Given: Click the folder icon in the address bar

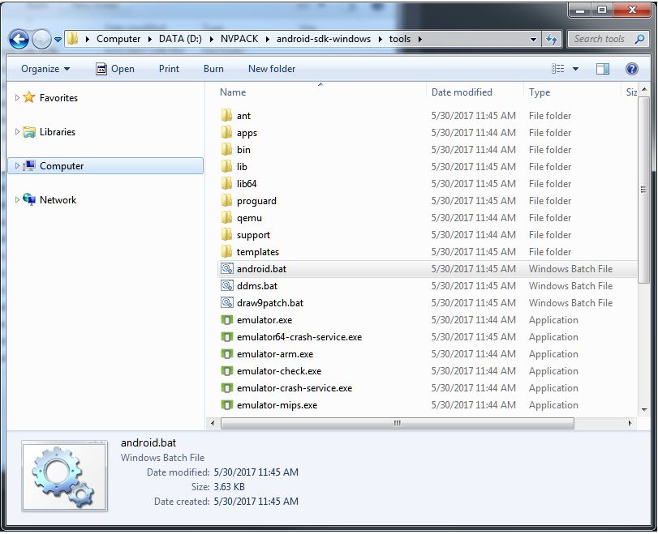Looking at the screenshot, I should pyautogui.click(x=72, y=39).
